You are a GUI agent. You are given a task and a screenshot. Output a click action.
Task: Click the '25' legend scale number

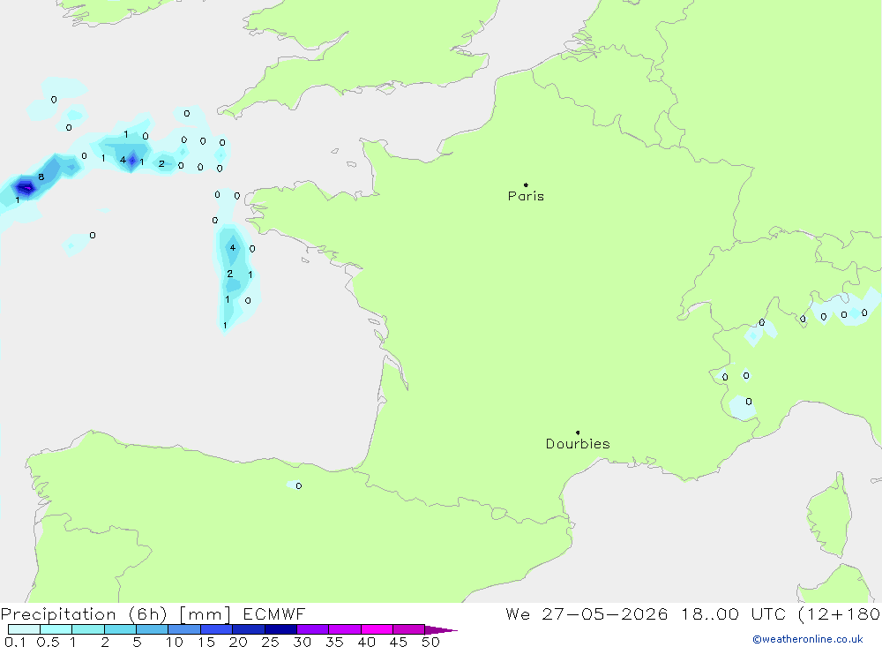coord(270,642)
